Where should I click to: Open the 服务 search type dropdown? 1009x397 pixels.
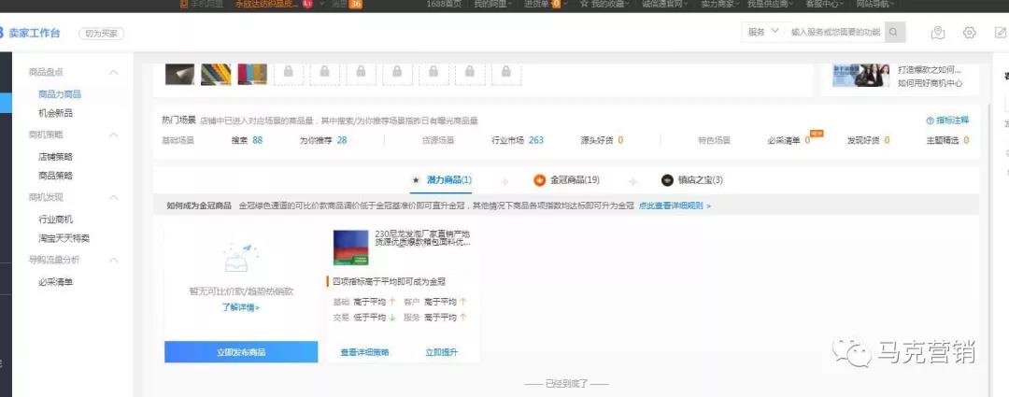coord(762,33)
